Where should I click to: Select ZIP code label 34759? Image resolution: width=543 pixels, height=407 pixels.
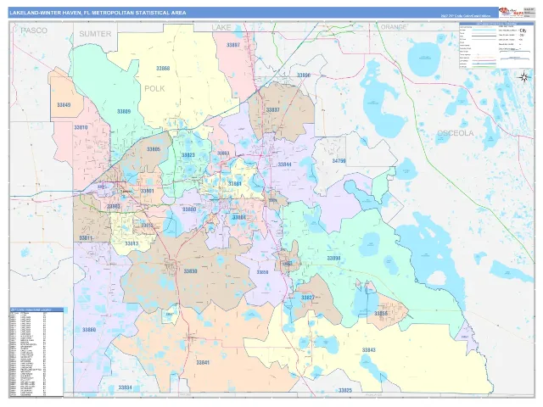tap(339, 161)
